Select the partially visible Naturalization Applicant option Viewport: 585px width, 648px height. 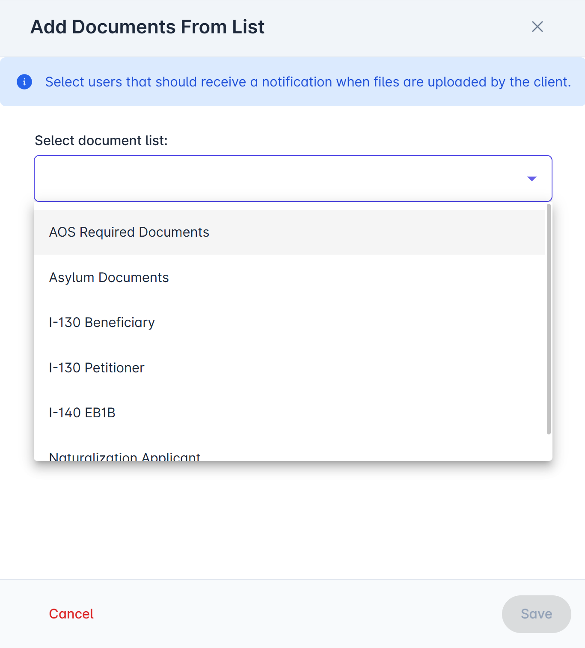click(125, 456)
